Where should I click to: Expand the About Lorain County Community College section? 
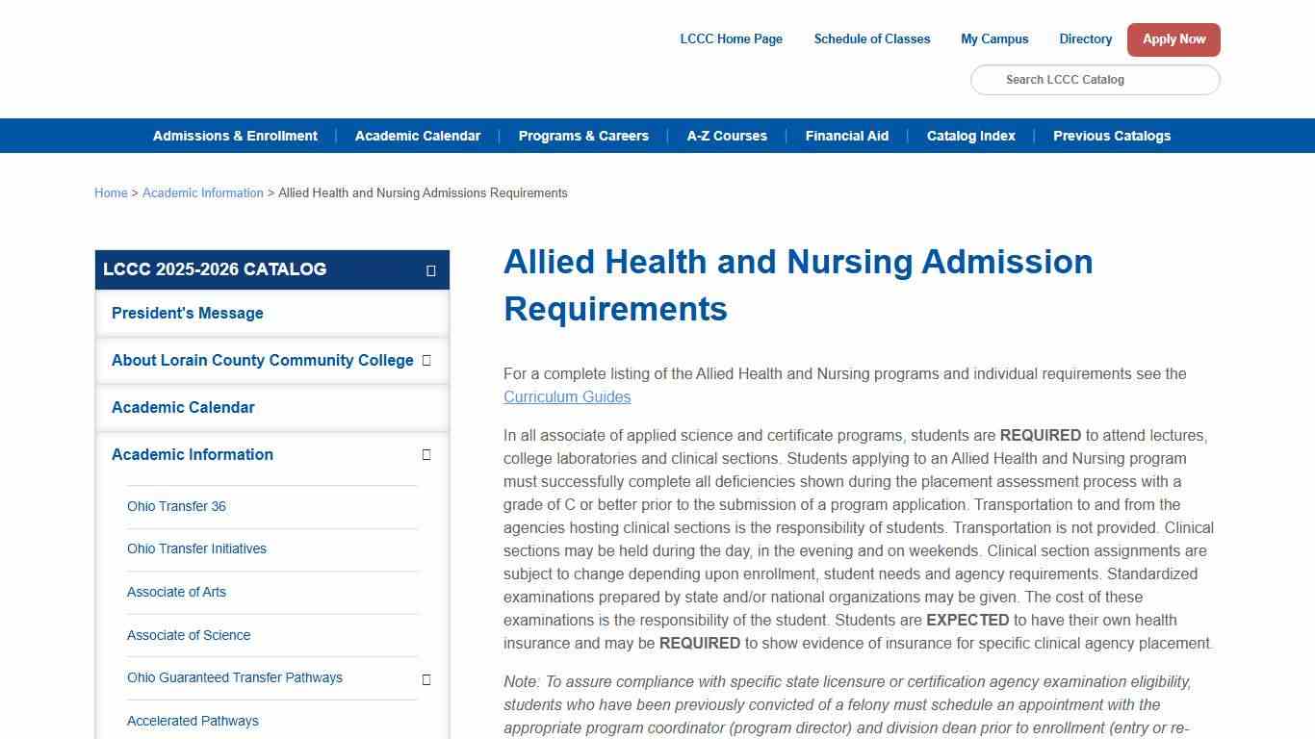pos(426,361)
